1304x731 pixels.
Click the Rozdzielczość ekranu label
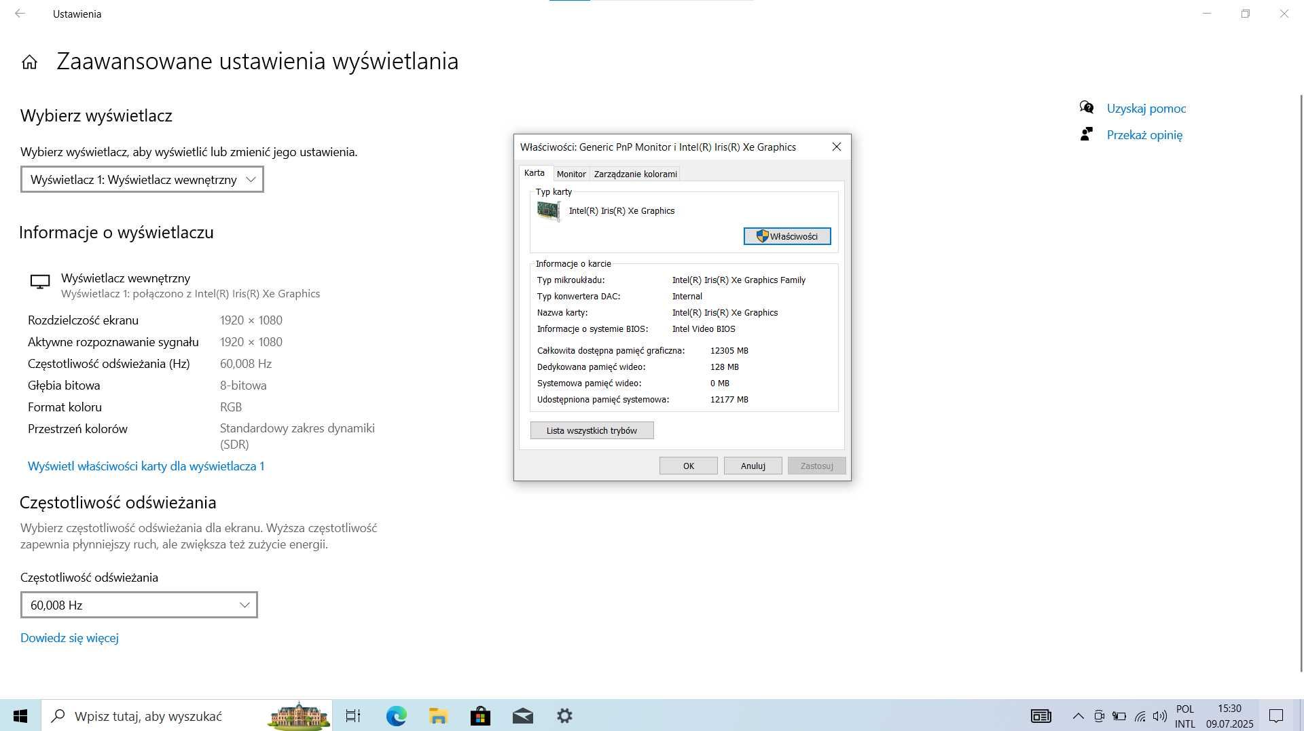(83, 320)
